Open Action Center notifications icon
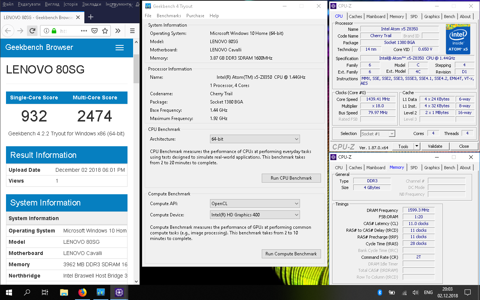480x300 pixels. coord(468,292)
